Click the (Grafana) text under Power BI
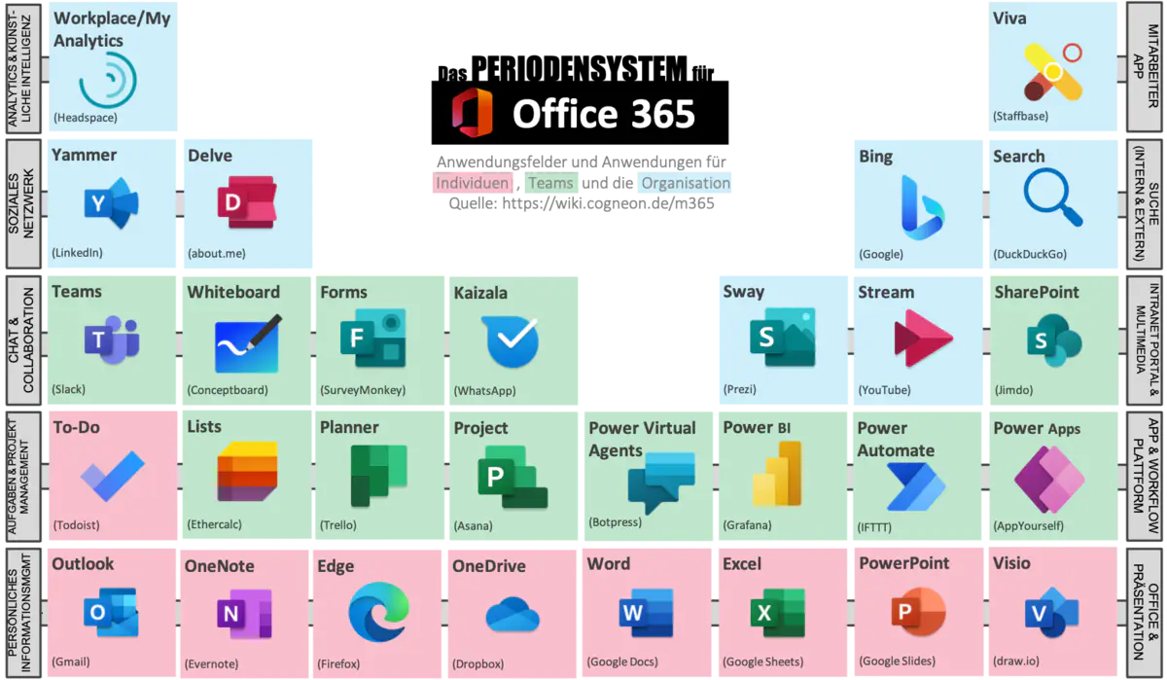 coord(747,525)
